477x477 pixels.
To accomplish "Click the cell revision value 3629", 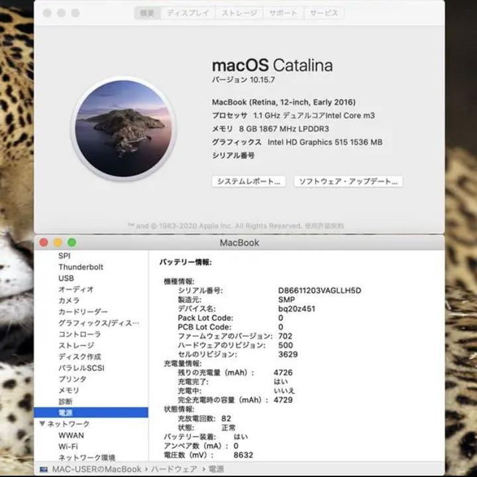I will tap(288, 354).
